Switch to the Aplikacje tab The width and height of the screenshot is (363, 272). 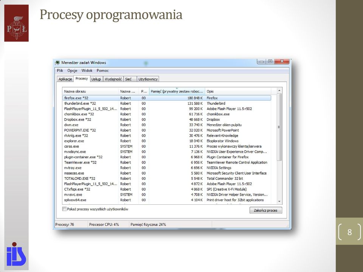coord(65,79)
